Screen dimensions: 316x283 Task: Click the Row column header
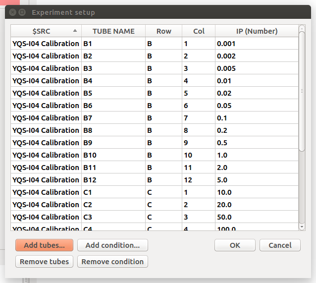163,31
